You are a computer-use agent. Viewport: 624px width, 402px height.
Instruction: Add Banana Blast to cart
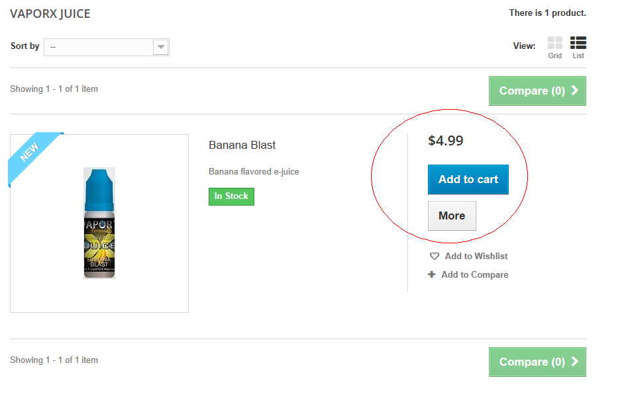coord(468,179)
